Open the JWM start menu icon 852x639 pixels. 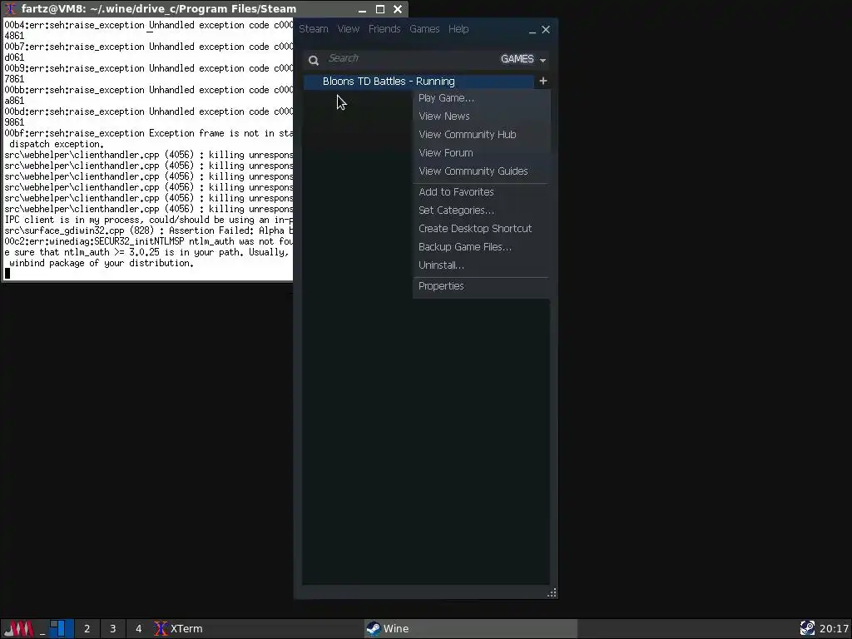point(18,629)
